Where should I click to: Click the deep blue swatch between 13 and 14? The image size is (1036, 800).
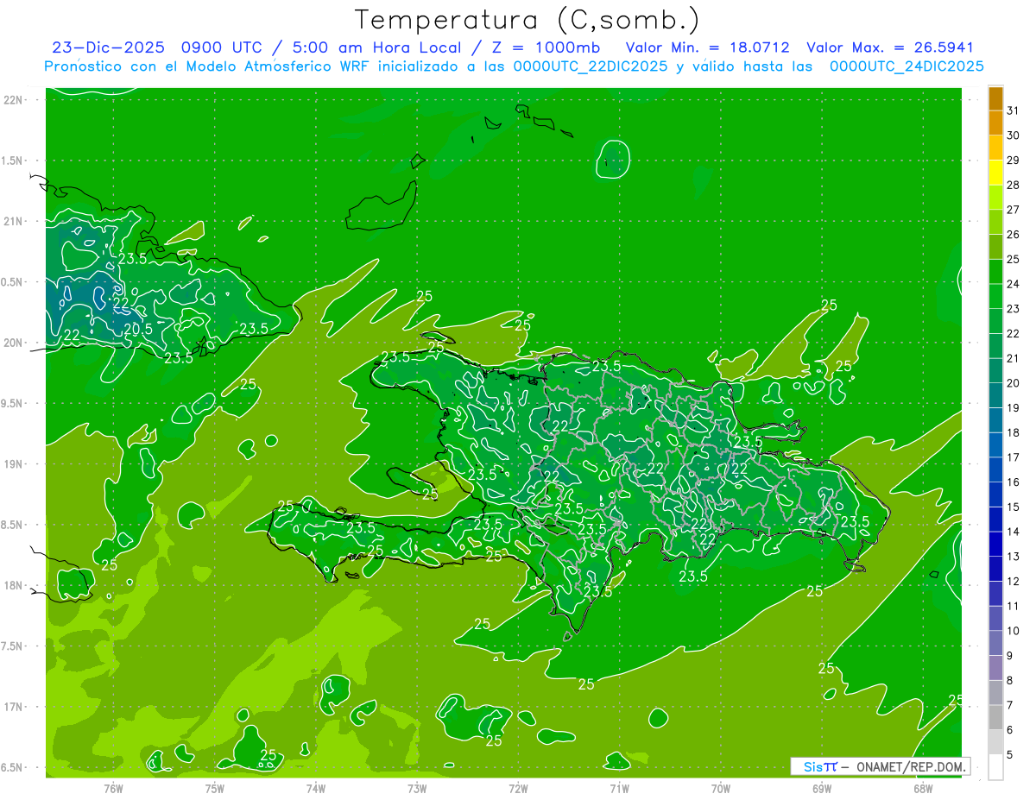(x=995, y=545)
